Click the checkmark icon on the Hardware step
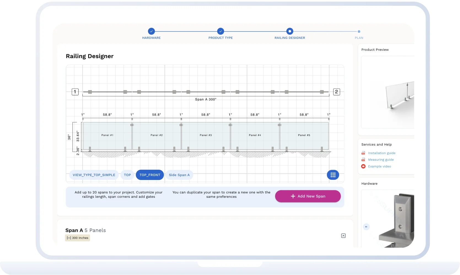 [x=151, y=31]
